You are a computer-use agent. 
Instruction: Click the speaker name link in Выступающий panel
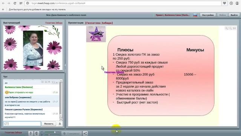pyautogui.click(x=54, y=23)
